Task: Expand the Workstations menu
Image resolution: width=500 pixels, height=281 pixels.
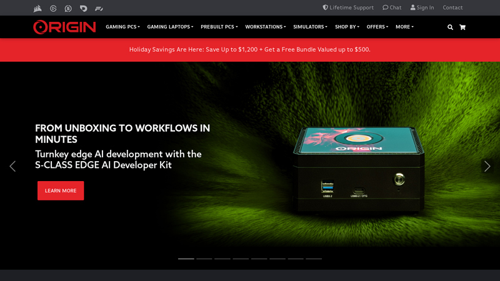Action: click(x=265, y=27)
